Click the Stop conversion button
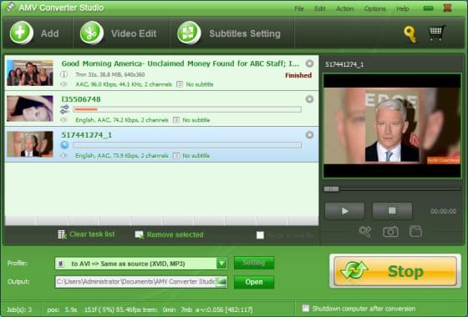This screenshot has height=317, width=468. coord(395,271)
